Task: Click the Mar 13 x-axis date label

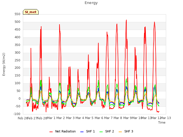Action: click(166, 118)
